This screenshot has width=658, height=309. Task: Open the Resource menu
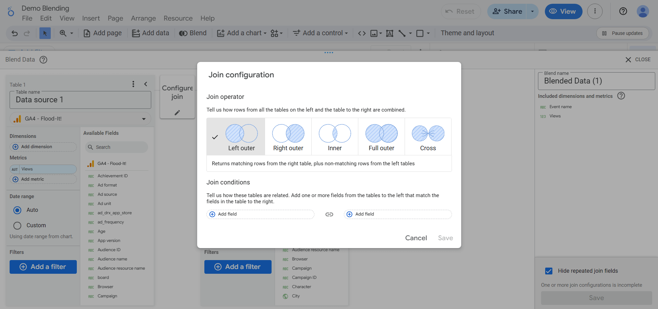pos(178,18)
